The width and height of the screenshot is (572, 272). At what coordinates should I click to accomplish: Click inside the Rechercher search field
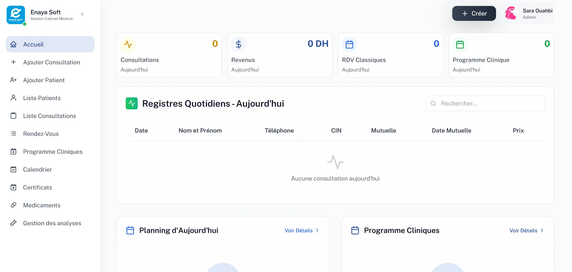click(483, 103)
